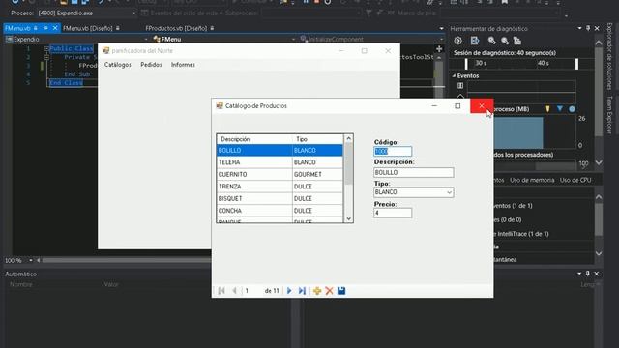Image resolution: width=619 pixels, height=348 pixels.
Task: Open the Catálogos menu
Action: pyautogui.click(x=118, y=65)
